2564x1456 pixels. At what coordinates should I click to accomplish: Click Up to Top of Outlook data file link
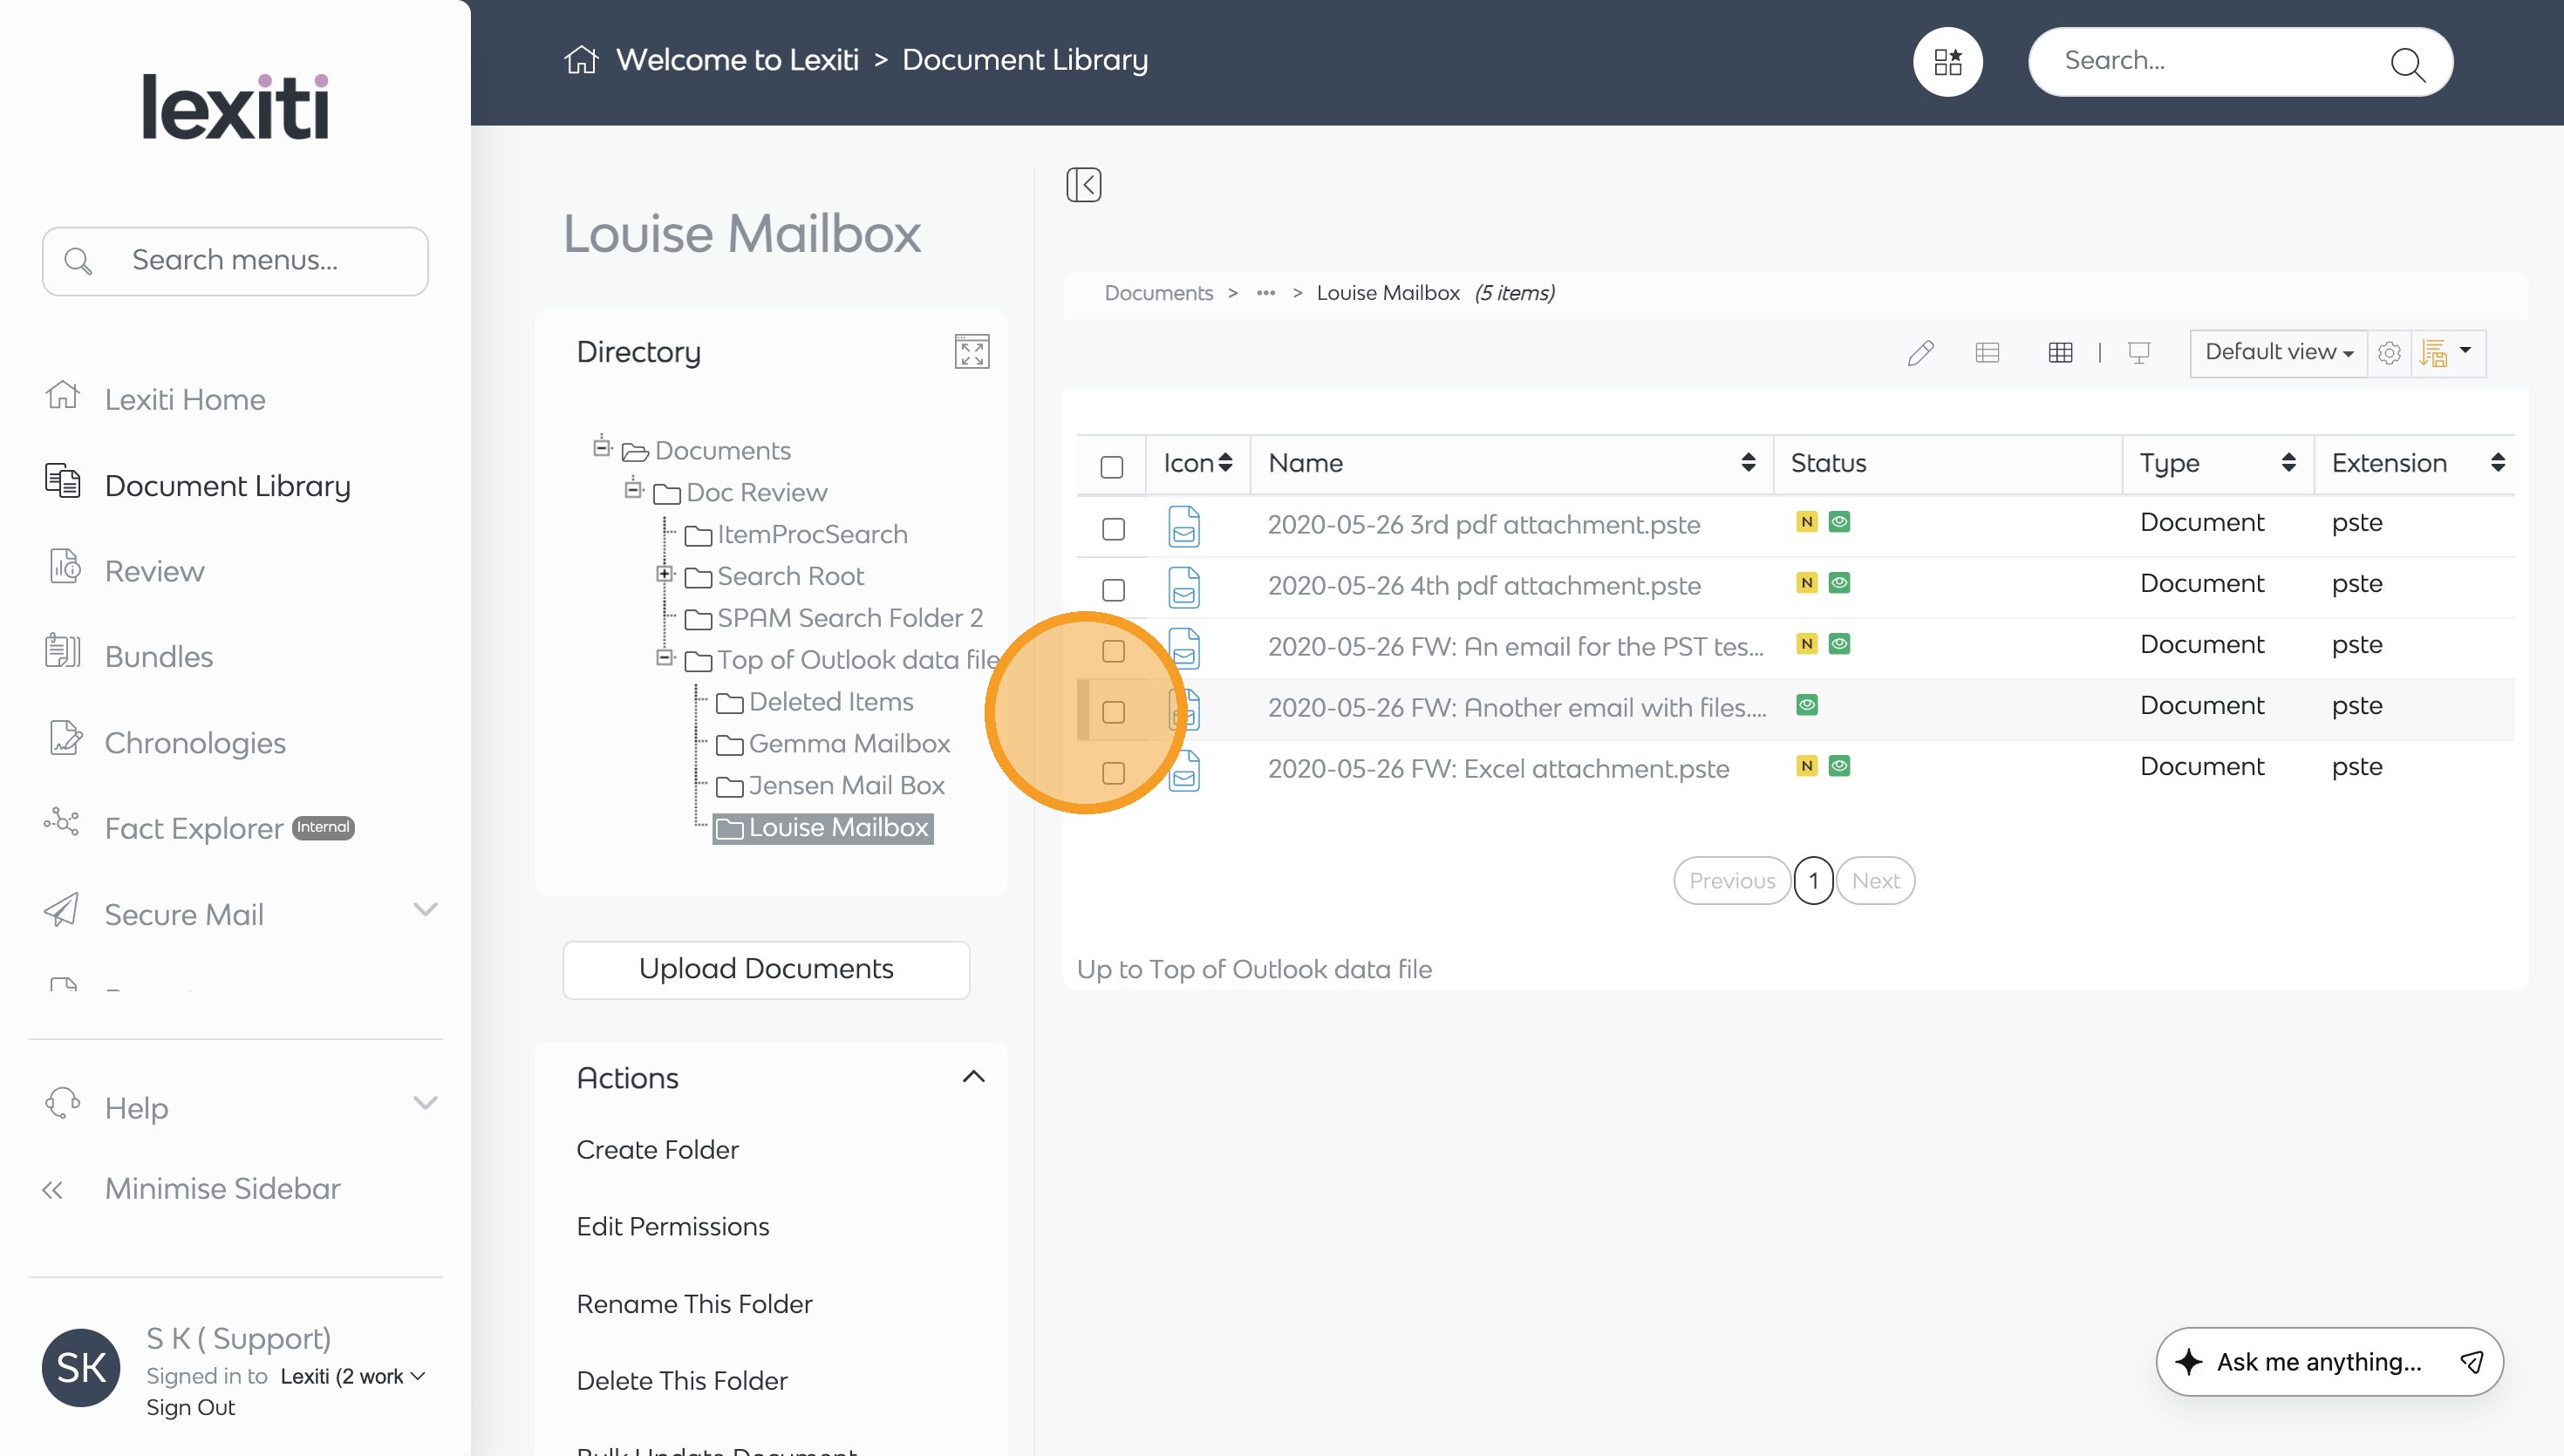point(1254,969)
